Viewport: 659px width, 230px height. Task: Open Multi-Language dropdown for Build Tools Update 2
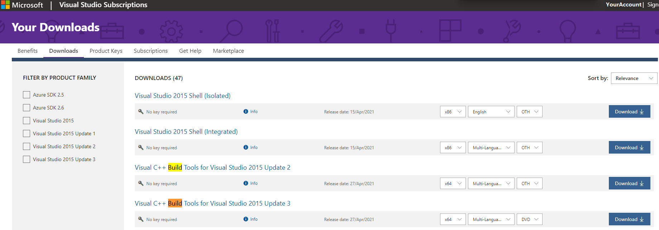pos(491,183)
